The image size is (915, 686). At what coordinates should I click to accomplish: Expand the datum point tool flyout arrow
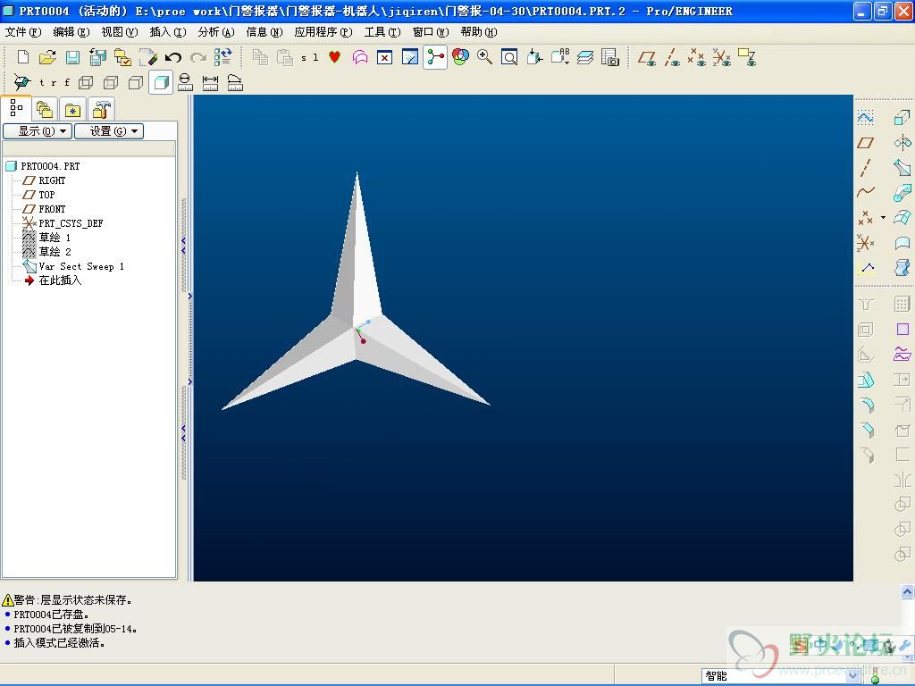coord(883,217)
